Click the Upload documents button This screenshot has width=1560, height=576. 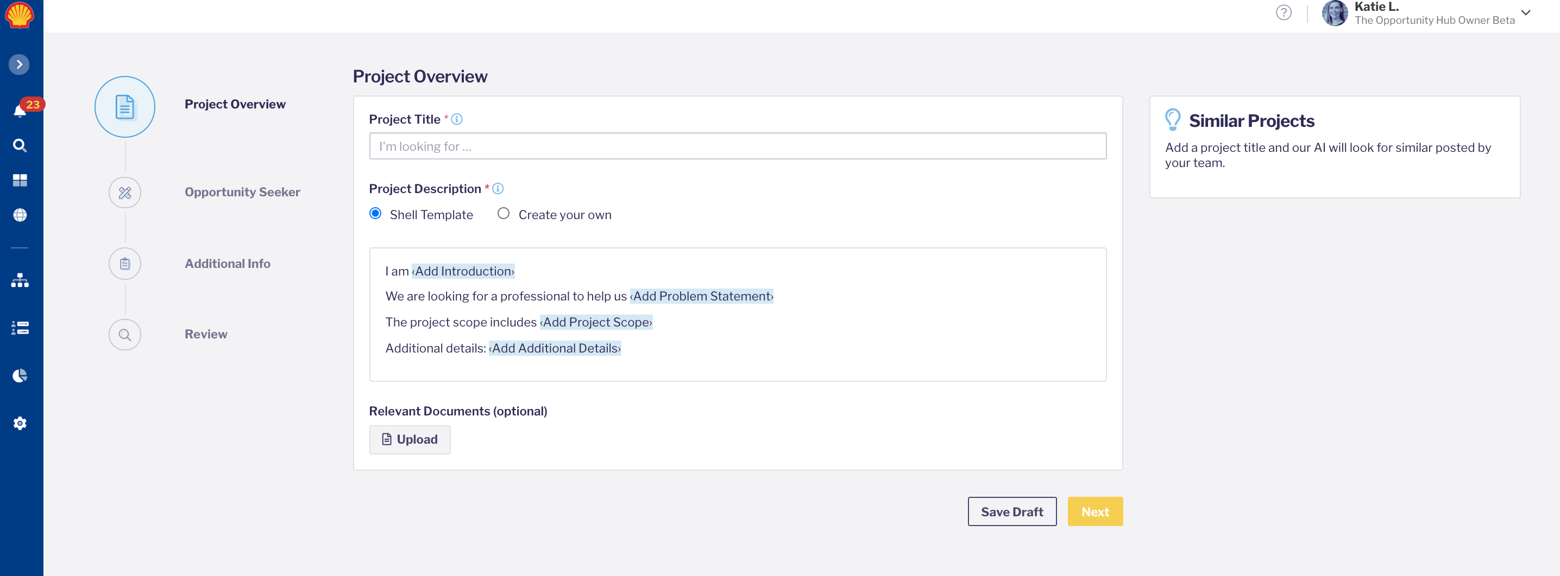click(x=410, y=439)
